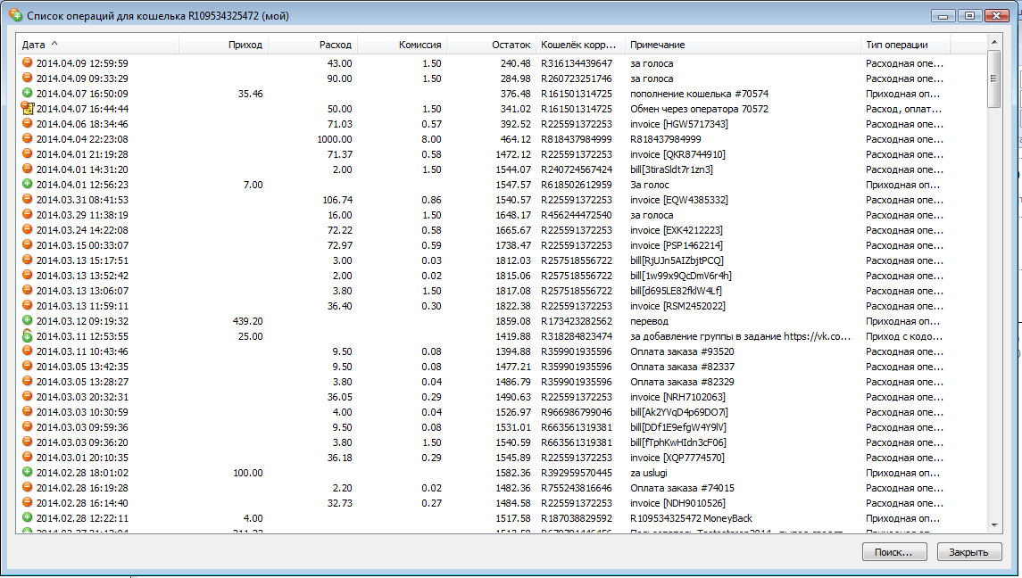Viewport: 1022px width, 578px height.
Task: Click operation type 'Приход с кодо...'
Action: [904, 336]
